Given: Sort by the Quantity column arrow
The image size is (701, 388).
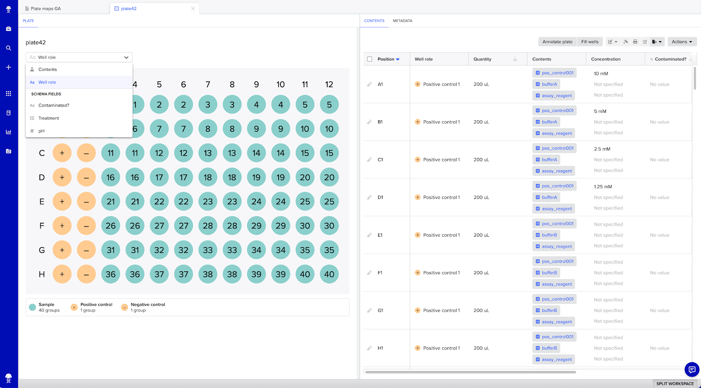Looking at the screenshot, I should [515, 59].
